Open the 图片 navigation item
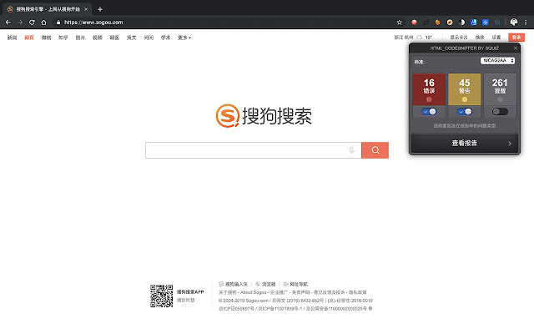Image resolution: width=534 pixels, height=334 pixels. pyautogui.click(x=80, y=38)
